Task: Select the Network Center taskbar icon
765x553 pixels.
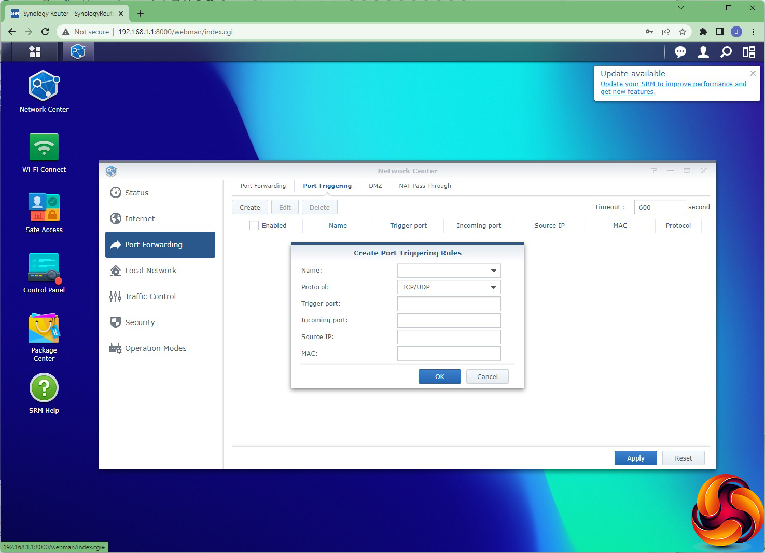Action: 78,51
